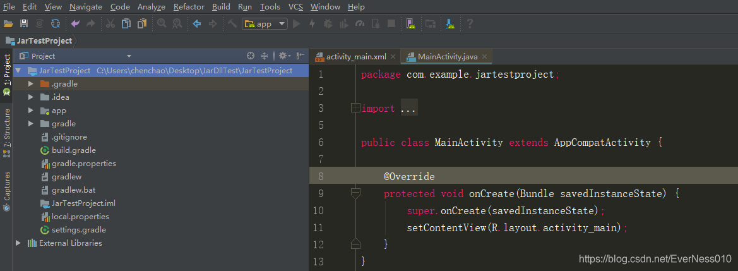The width and height of the screenshot is (738, 271).
Task: Expand the app module folder
Action: click(31, 111)
